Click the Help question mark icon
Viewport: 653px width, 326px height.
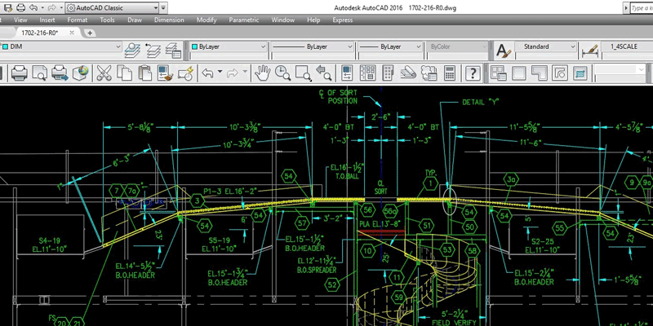[x=472, y=73]
